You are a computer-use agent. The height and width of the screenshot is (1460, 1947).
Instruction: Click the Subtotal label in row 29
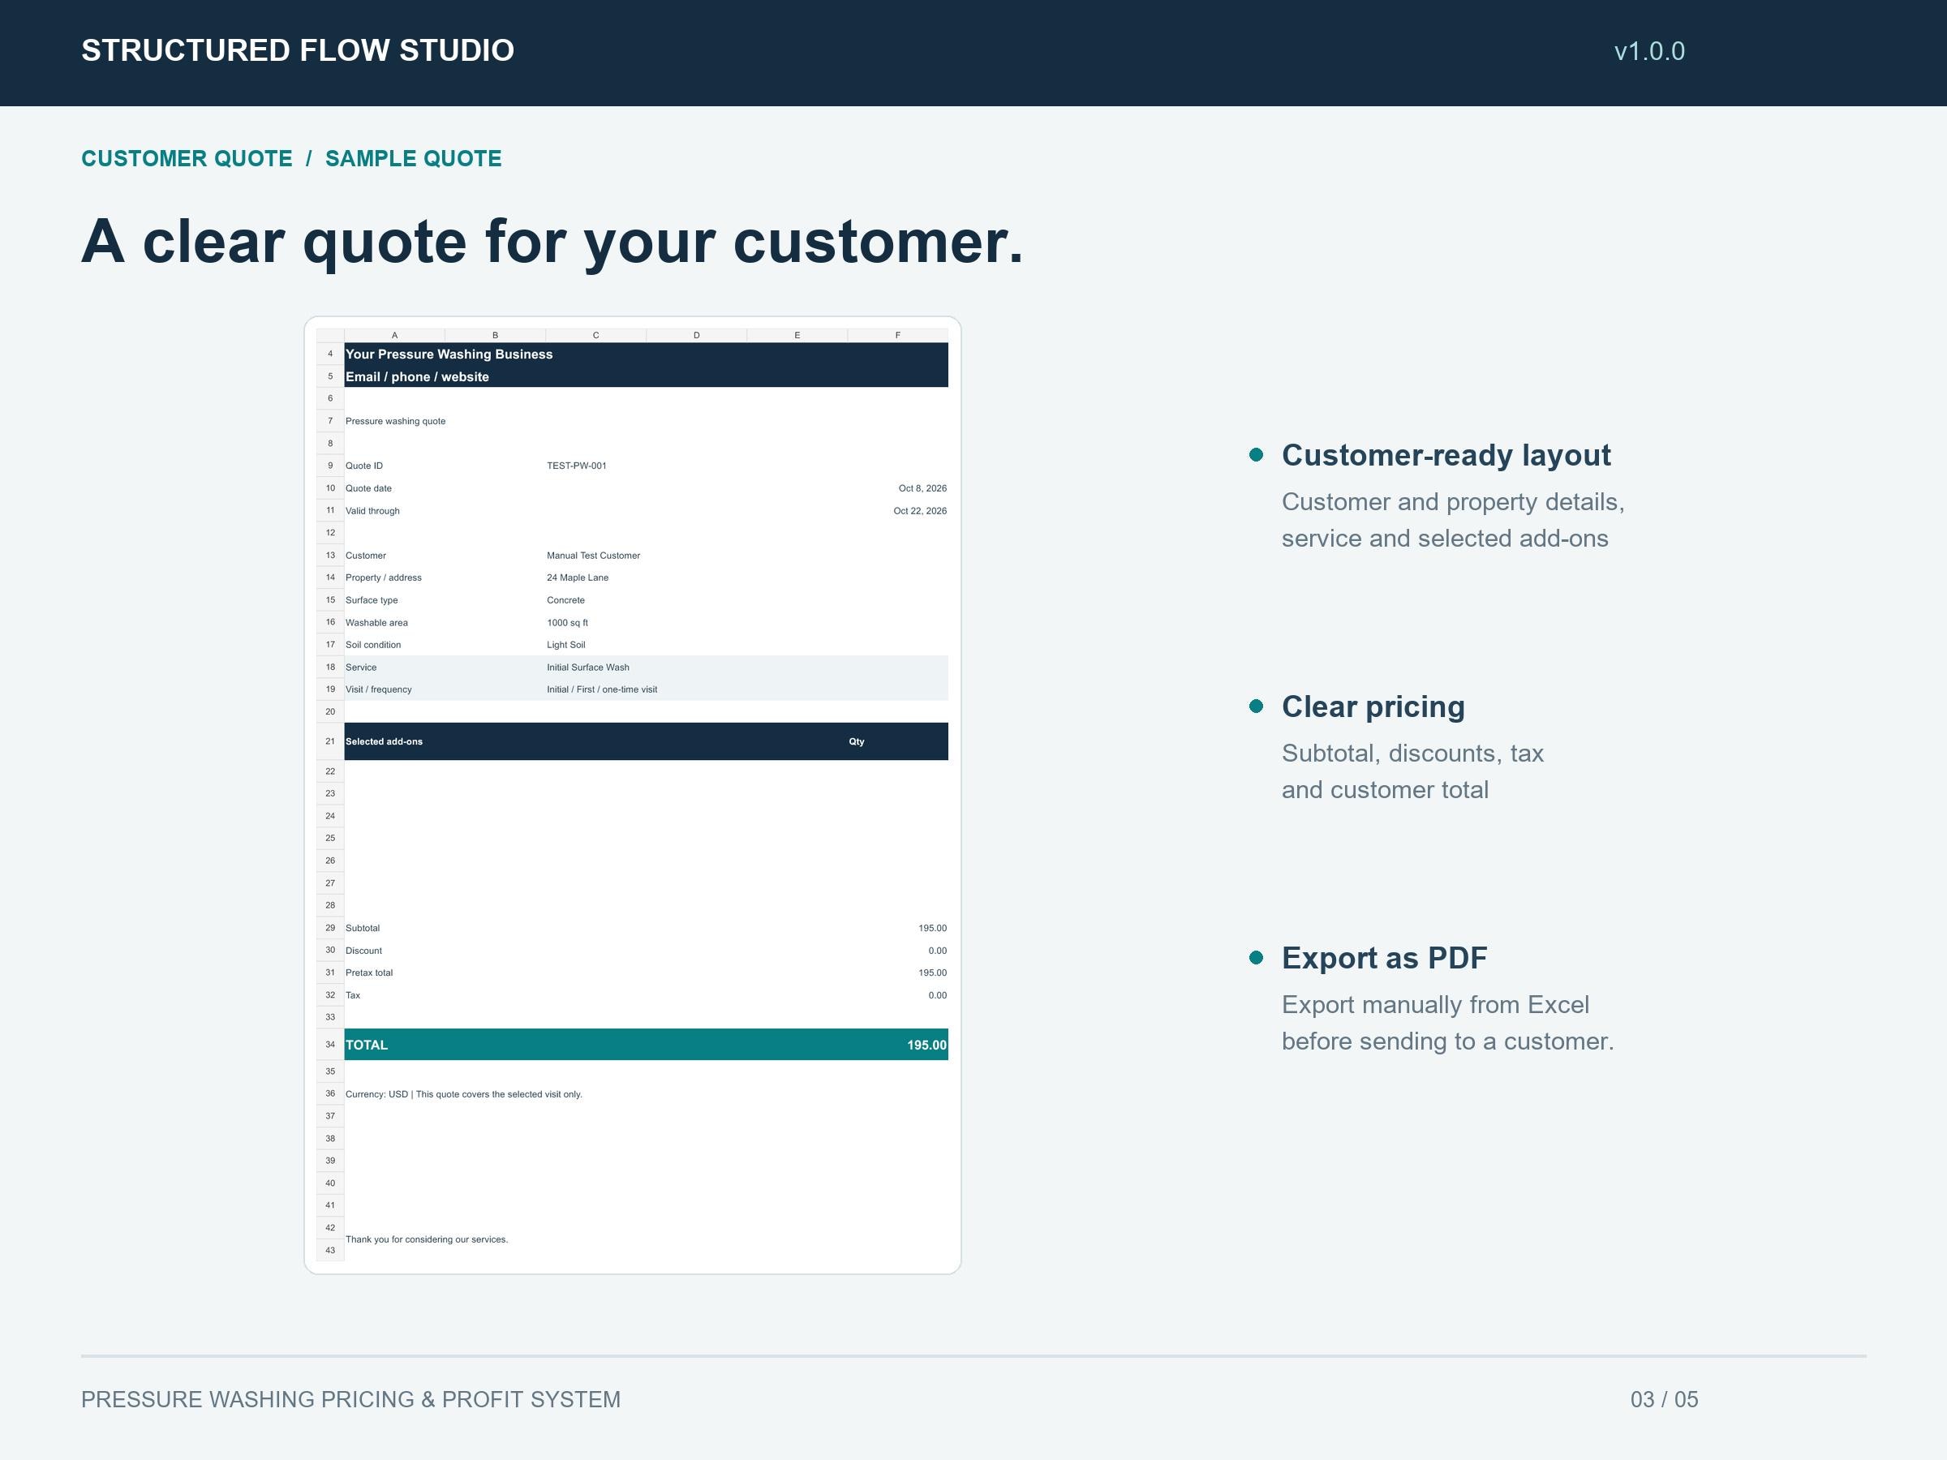[x=363, y=928]
